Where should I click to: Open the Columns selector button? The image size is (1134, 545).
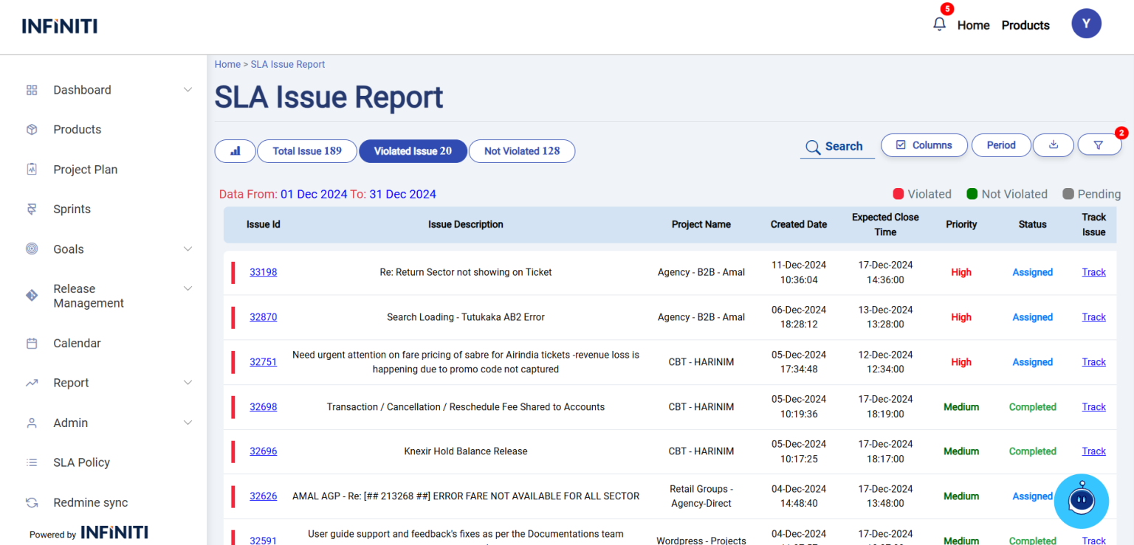(x=923, y=145)
